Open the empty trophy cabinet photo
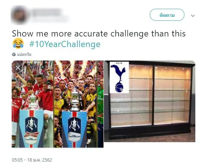The image size is (207, 163). coord(150,101)
